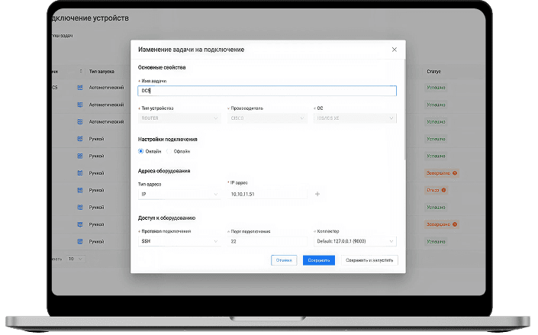Click the launch type icon in first table row

click(80, 88)
